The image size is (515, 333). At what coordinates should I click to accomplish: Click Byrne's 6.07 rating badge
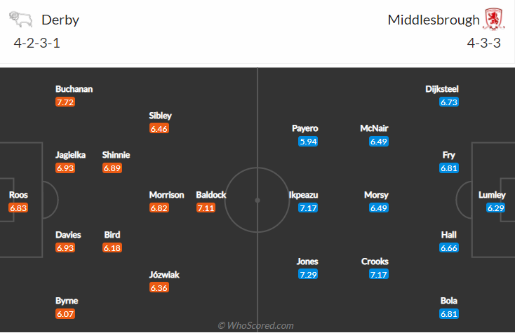click(65, 314)
